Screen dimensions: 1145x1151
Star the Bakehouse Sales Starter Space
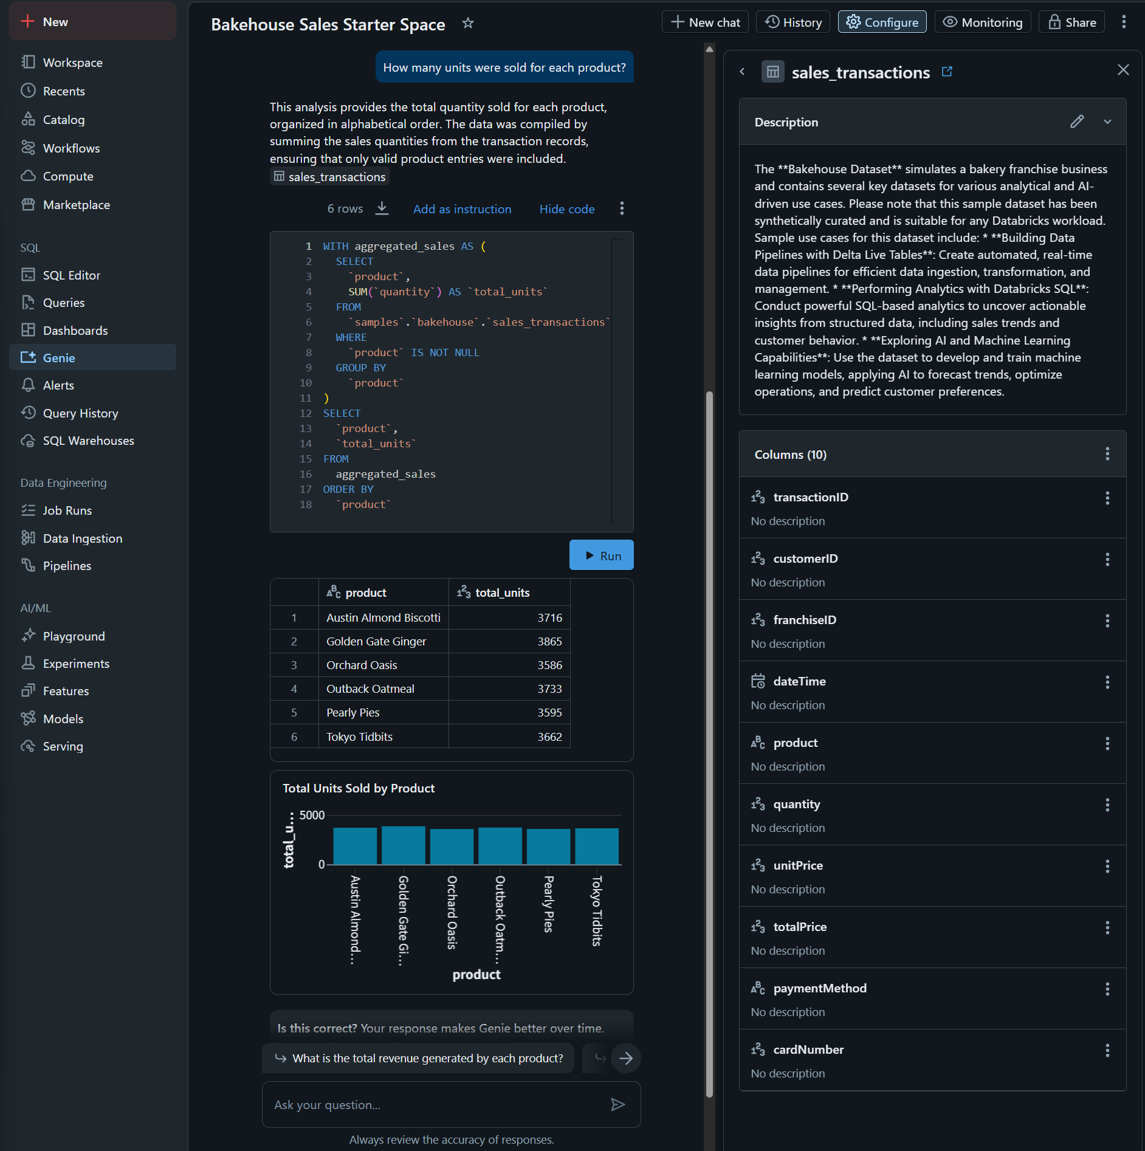tap(467, 23)
